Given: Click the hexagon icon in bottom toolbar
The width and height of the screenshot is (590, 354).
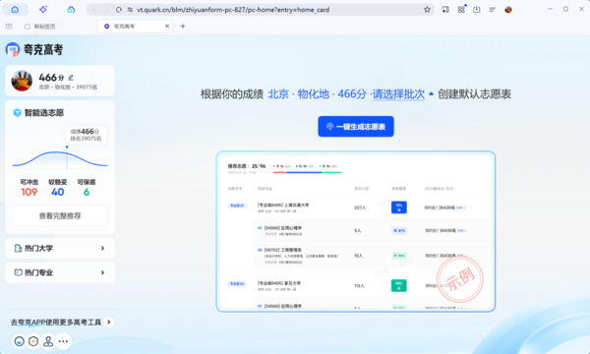Looking at the screenshot, I should tap(33, 341).
